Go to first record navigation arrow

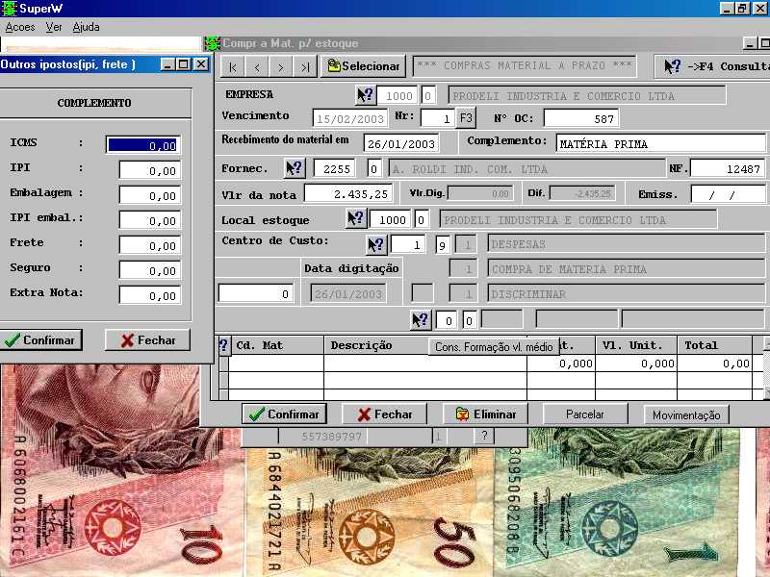point(233,66)
